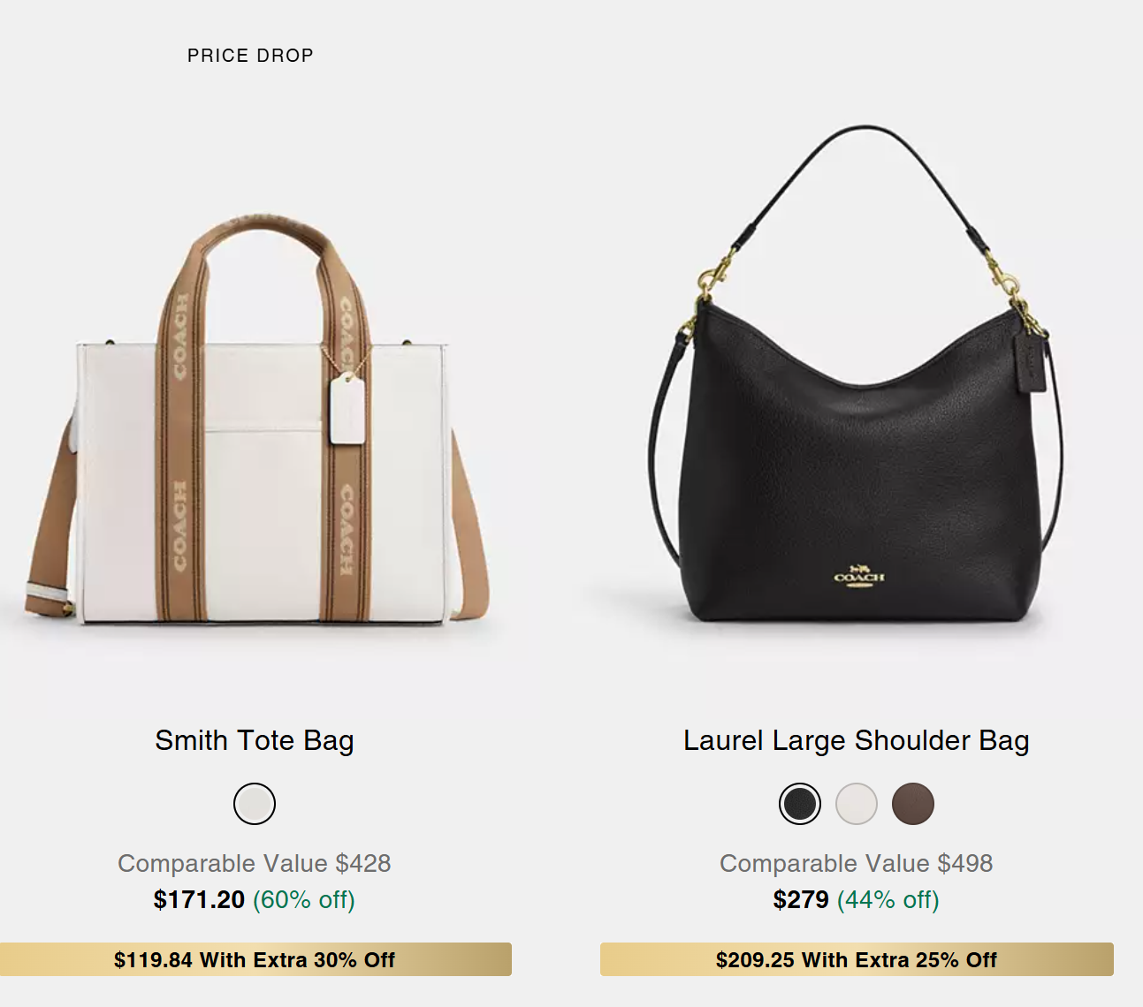Click the $119.84 With Extra 30% Off banner

(255, 959)
